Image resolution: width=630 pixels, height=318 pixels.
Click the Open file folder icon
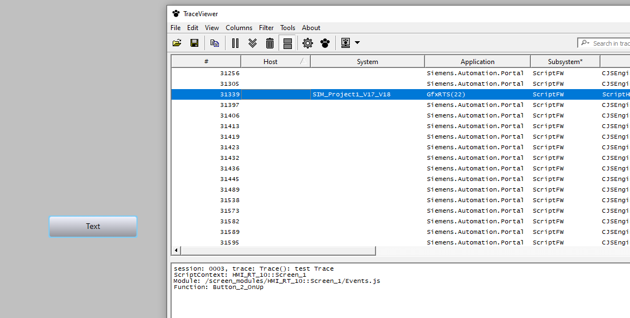(x=177, y=43)
